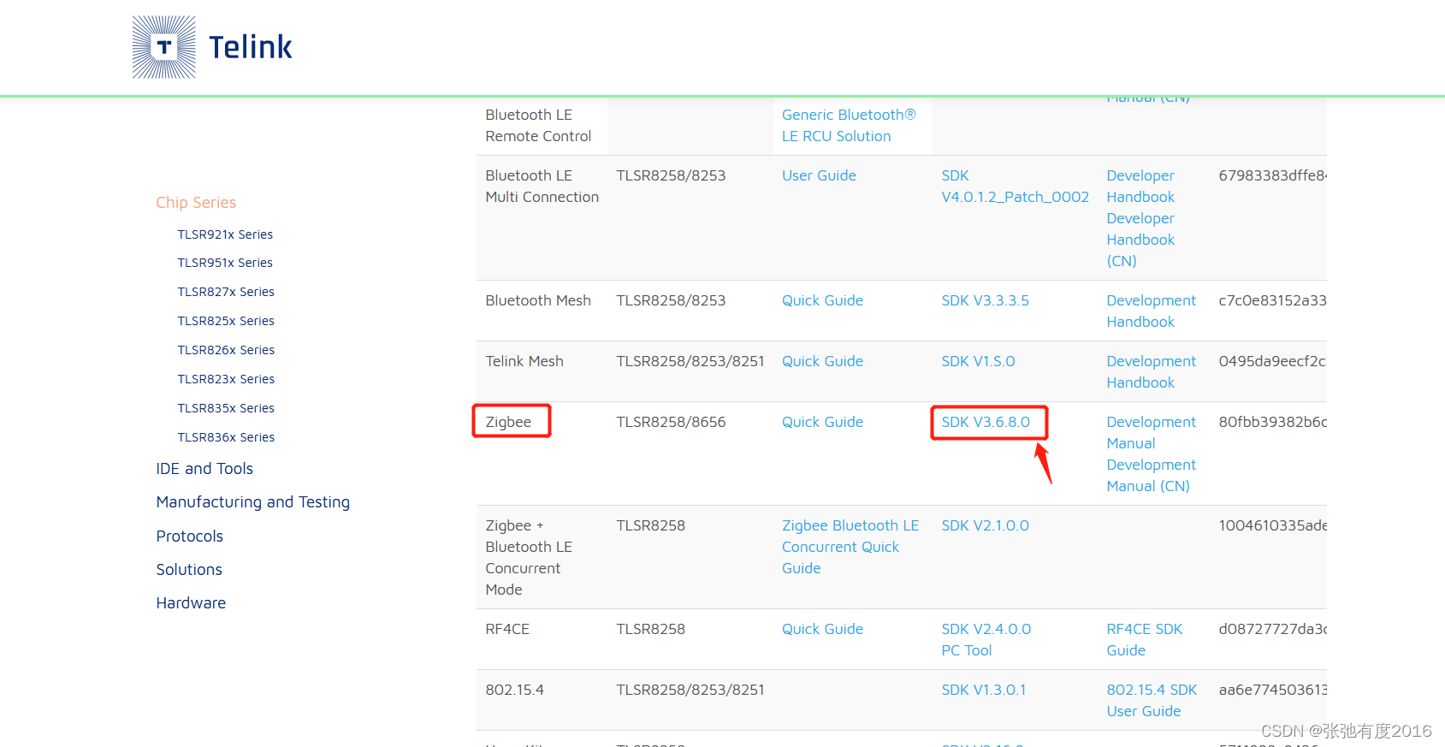
Task: Click the 'Telink Mesh' row label
Action: click(x=524, y=361)
